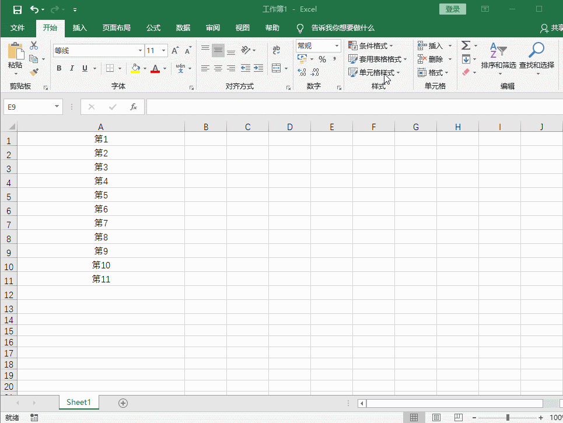Switch to 数据 data tab

point(183,28)
